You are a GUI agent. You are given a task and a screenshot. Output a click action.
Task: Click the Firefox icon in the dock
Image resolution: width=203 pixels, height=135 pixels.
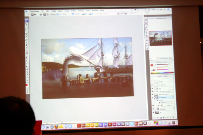pyautogui.click(x=56, y=126)
